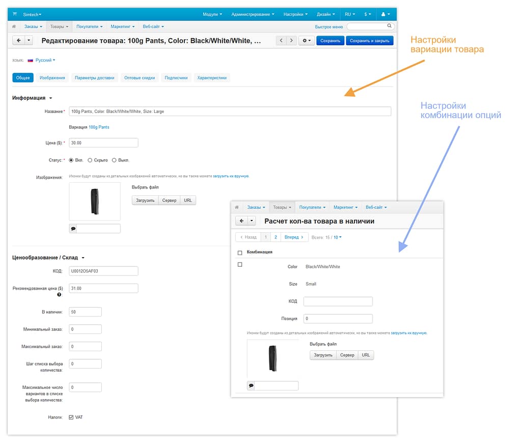The width and height of the screenshot is (521, 447).
Task: Click the home icon in main navigation bar
Action: [x=14, y=26]
